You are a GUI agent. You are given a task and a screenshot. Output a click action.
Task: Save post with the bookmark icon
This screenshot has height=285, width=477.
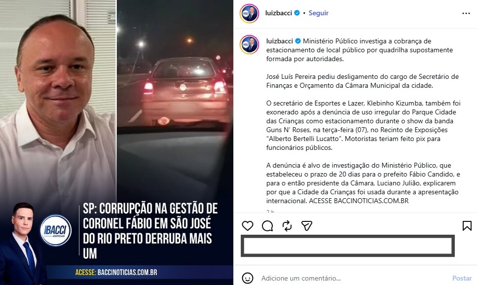(x=467, y=226)
